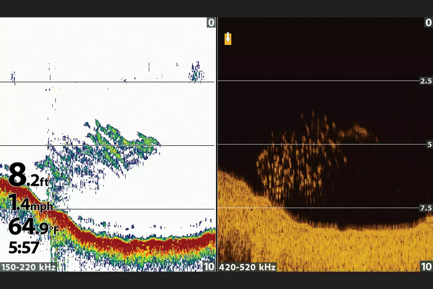The width and height of the screenshot is (433, 289).
Task: Select the 64.9°F water temperature reading
Action: point(34,227)
